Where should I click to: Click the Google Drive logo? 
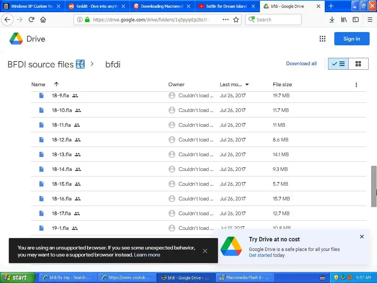pos(16,39)
